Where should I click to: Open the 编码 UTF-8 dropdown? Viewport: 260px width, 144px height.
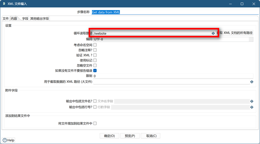click(x=251, y=39)
